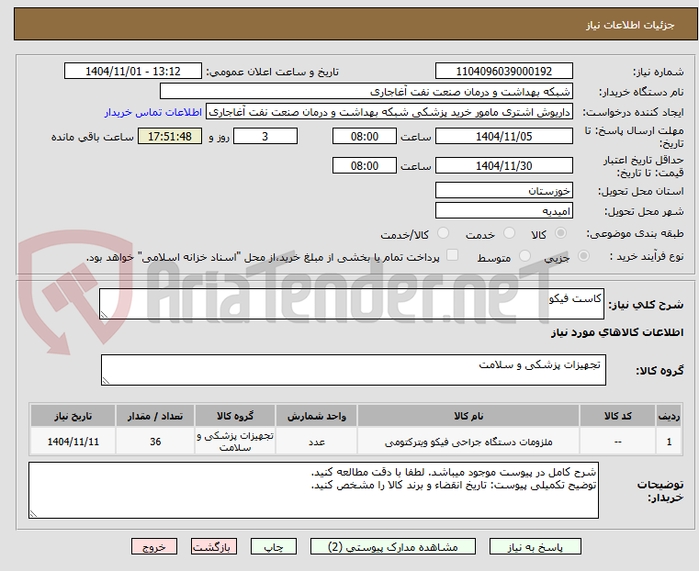The width and height of the screenshot is (699, 571).
Task: Open 'اطلاعات تماس خریدار' link
Action: [153, 112]
